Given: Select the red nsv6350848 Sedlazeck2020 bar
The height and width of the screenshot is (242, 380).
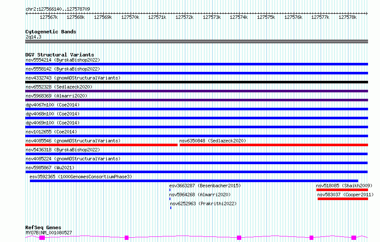Looking at the screenshot, I should tap(274, 145).
